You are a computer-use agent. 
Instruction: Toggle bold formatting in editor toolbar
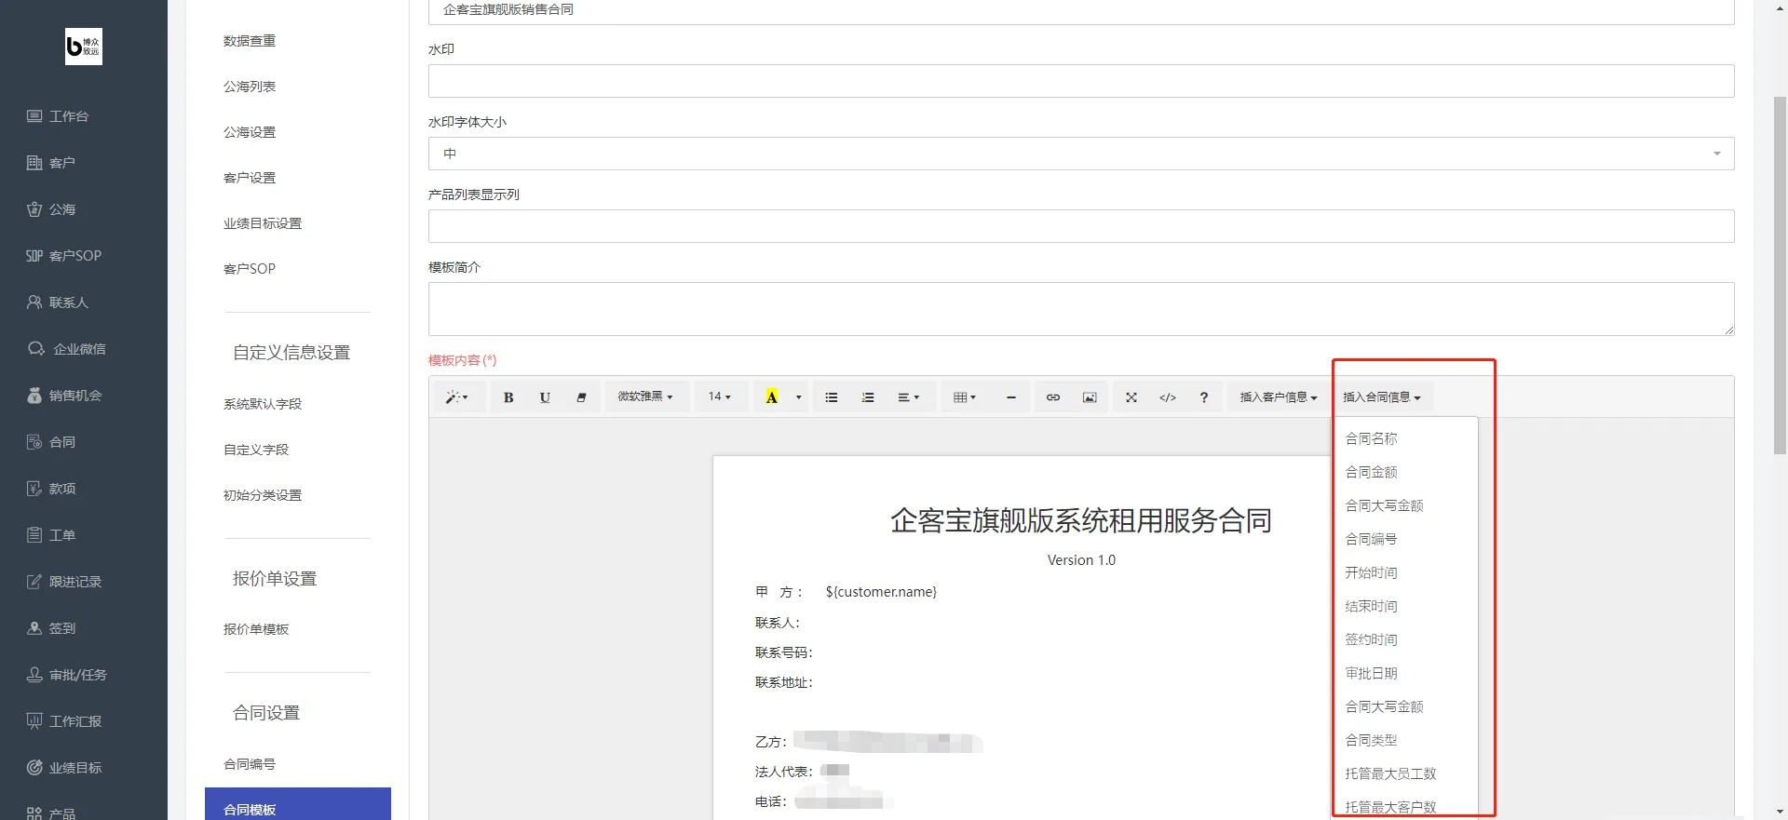point(508,397)
